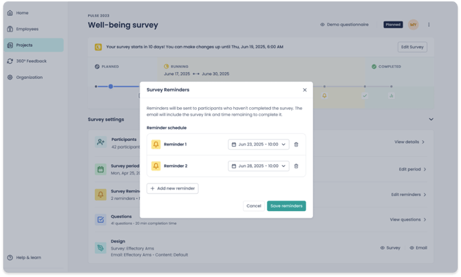This screenshot has height=277, width=461.
Task: Preview the Email design
Action: (418, 248)
